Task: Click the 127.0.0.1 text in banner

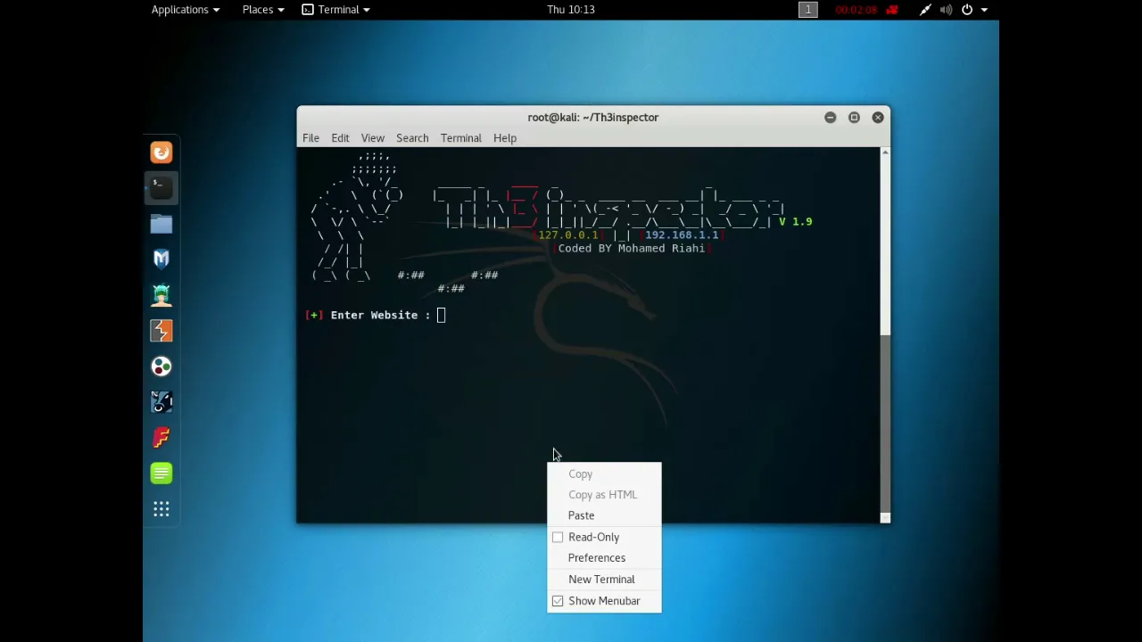Action: (567, 235)
